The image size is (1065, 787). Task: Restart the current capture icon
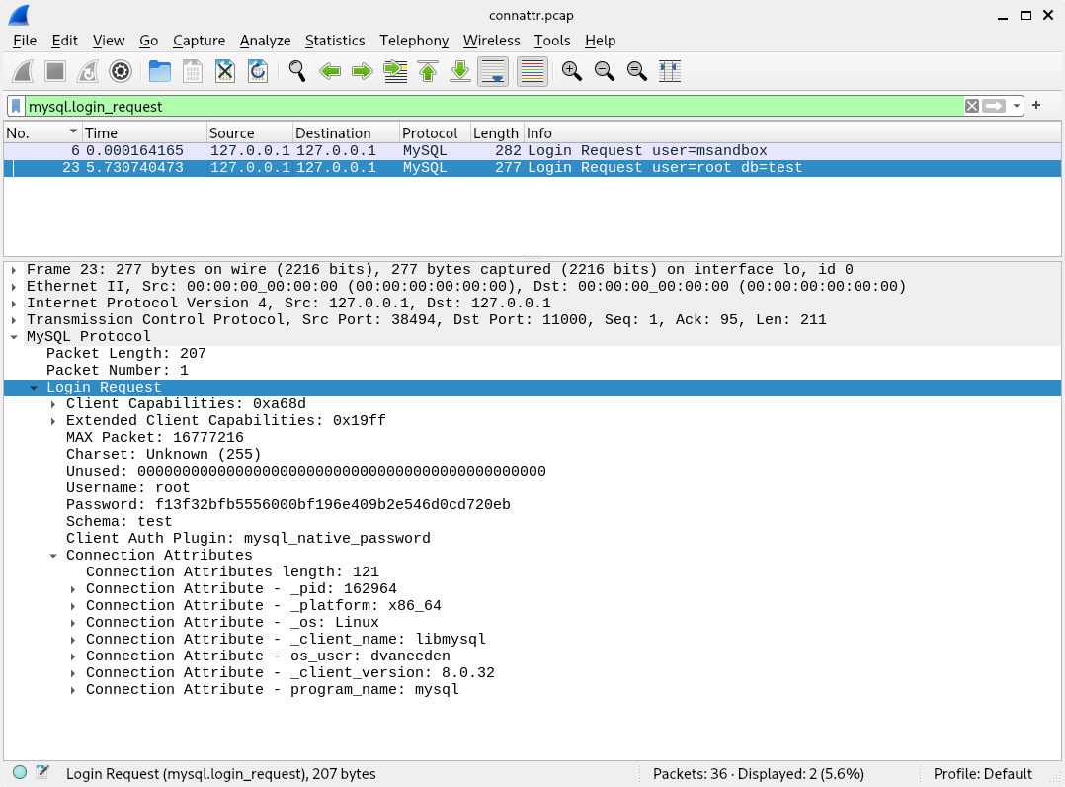coord(88,71)
